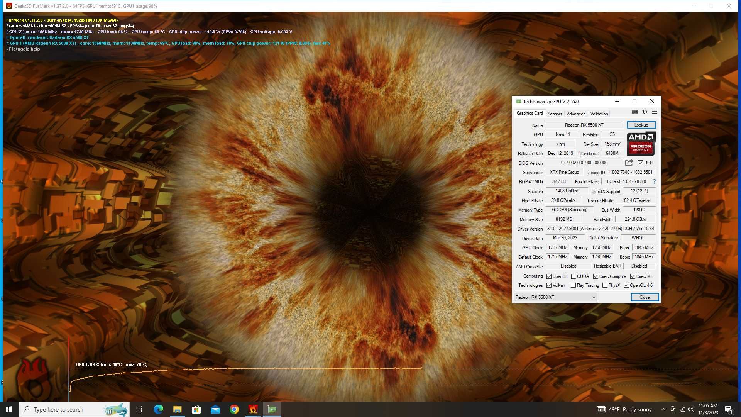This screenshot has width=741, height=417.
Task: Click the bus interface question mark help
Action: 654,181
